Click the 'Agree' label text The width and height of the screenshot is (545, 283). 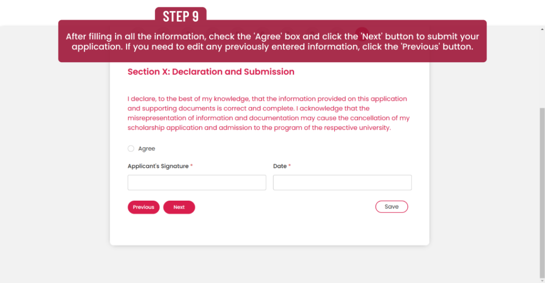146,149
